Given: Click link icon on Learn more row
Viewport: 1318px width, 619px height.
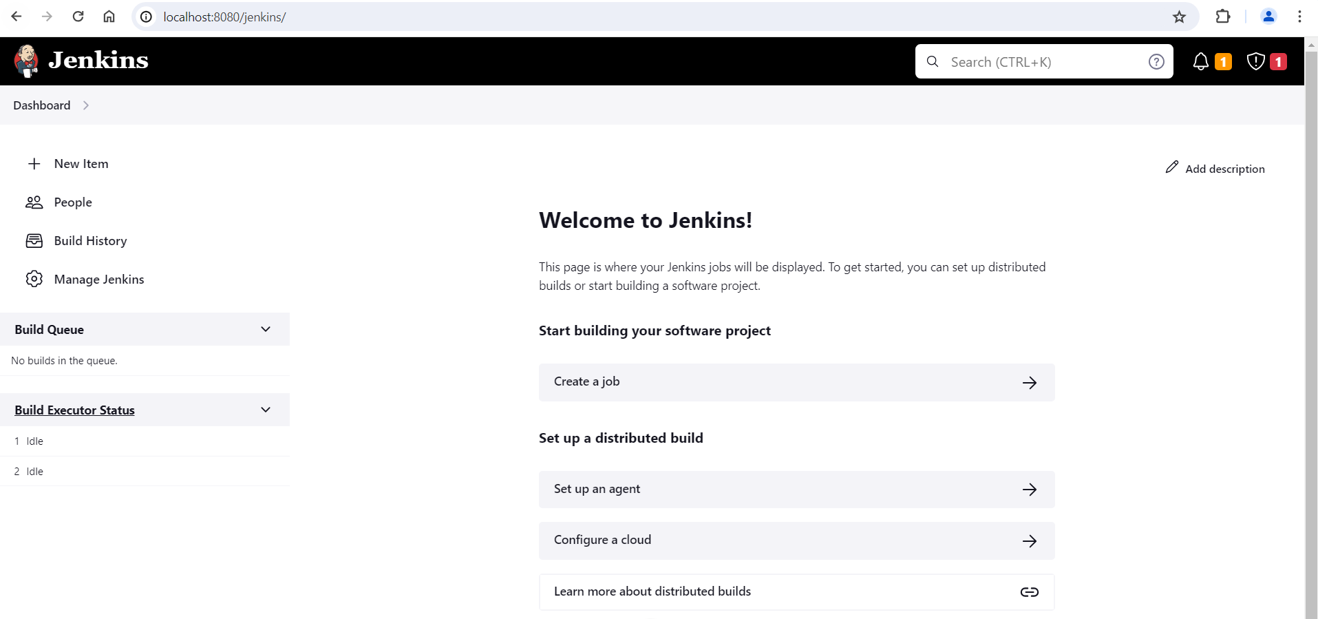Looking at the screenshot, I should pos(1030,592).
